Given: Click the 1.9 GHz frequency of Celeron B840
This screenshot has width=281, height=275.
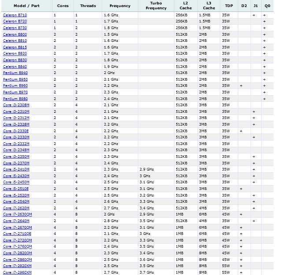Looking at the screenshot, I should (x=111, y=67).
